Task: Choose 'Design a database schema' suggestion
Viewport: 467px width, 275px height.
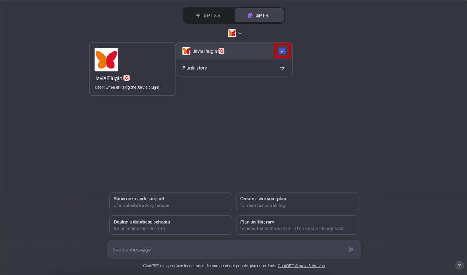Action: pyautogui.click(x=171, y=225)
